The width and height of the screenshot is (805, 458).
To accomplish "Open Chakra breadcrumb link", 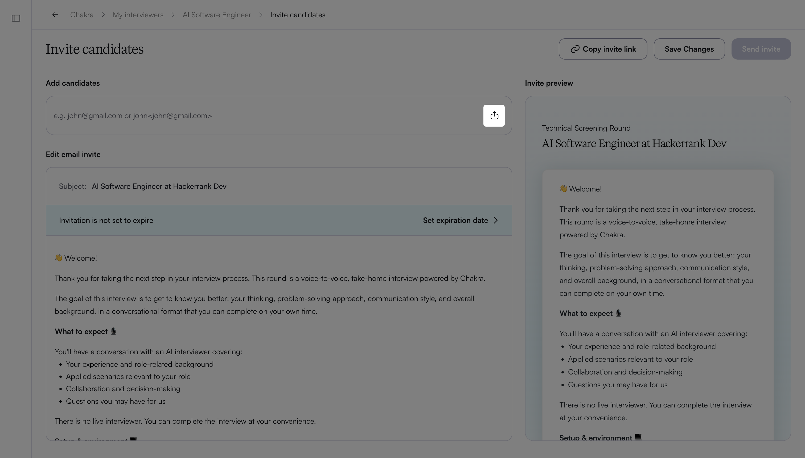I will (82, 15).
